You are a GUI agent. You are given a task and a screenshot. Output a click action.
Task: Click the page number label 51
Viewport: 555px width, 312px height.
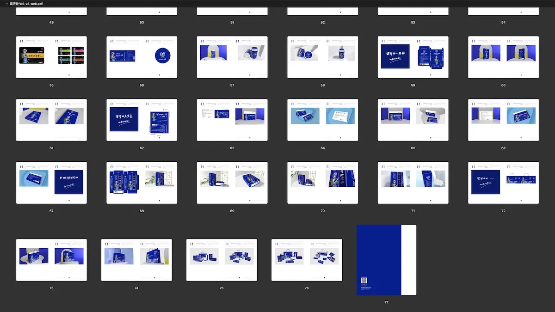[232, 22]
